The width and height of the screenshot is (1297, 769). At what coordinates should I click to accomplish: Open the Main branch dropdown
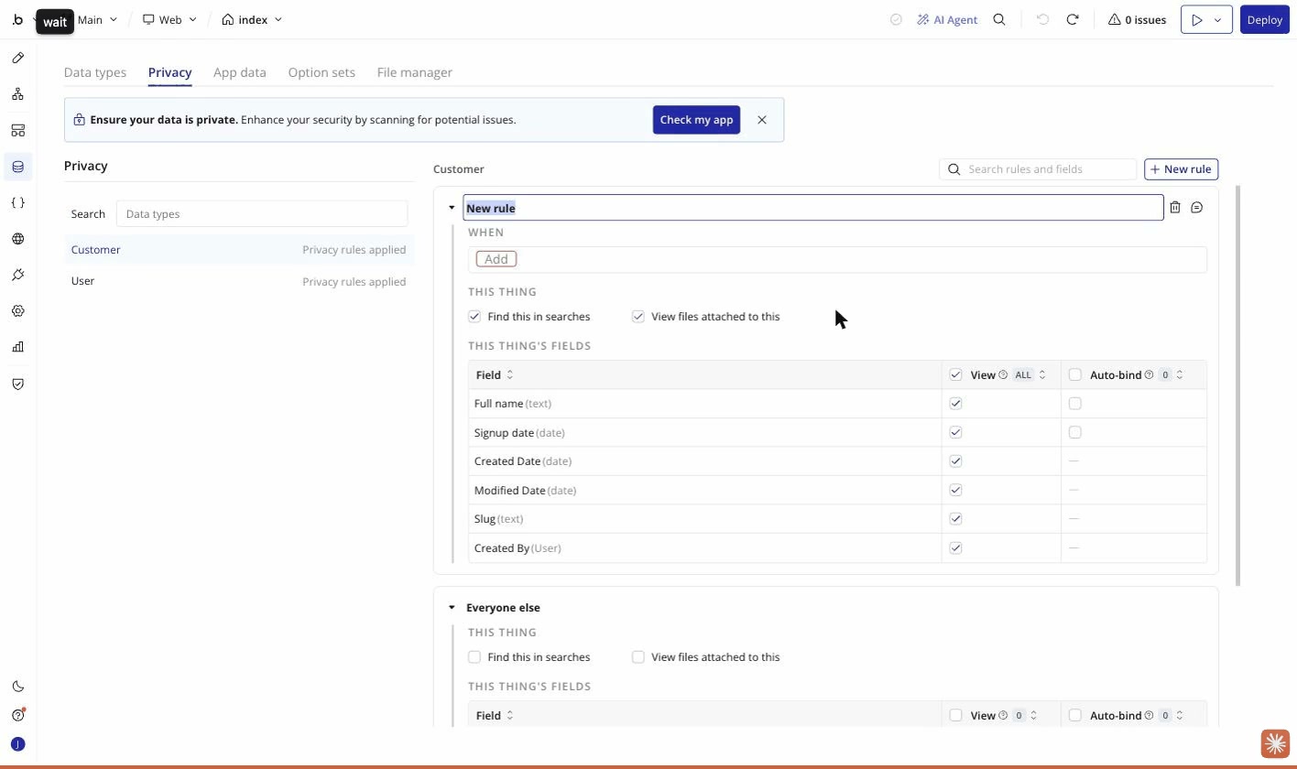click(x=97, y=19)
